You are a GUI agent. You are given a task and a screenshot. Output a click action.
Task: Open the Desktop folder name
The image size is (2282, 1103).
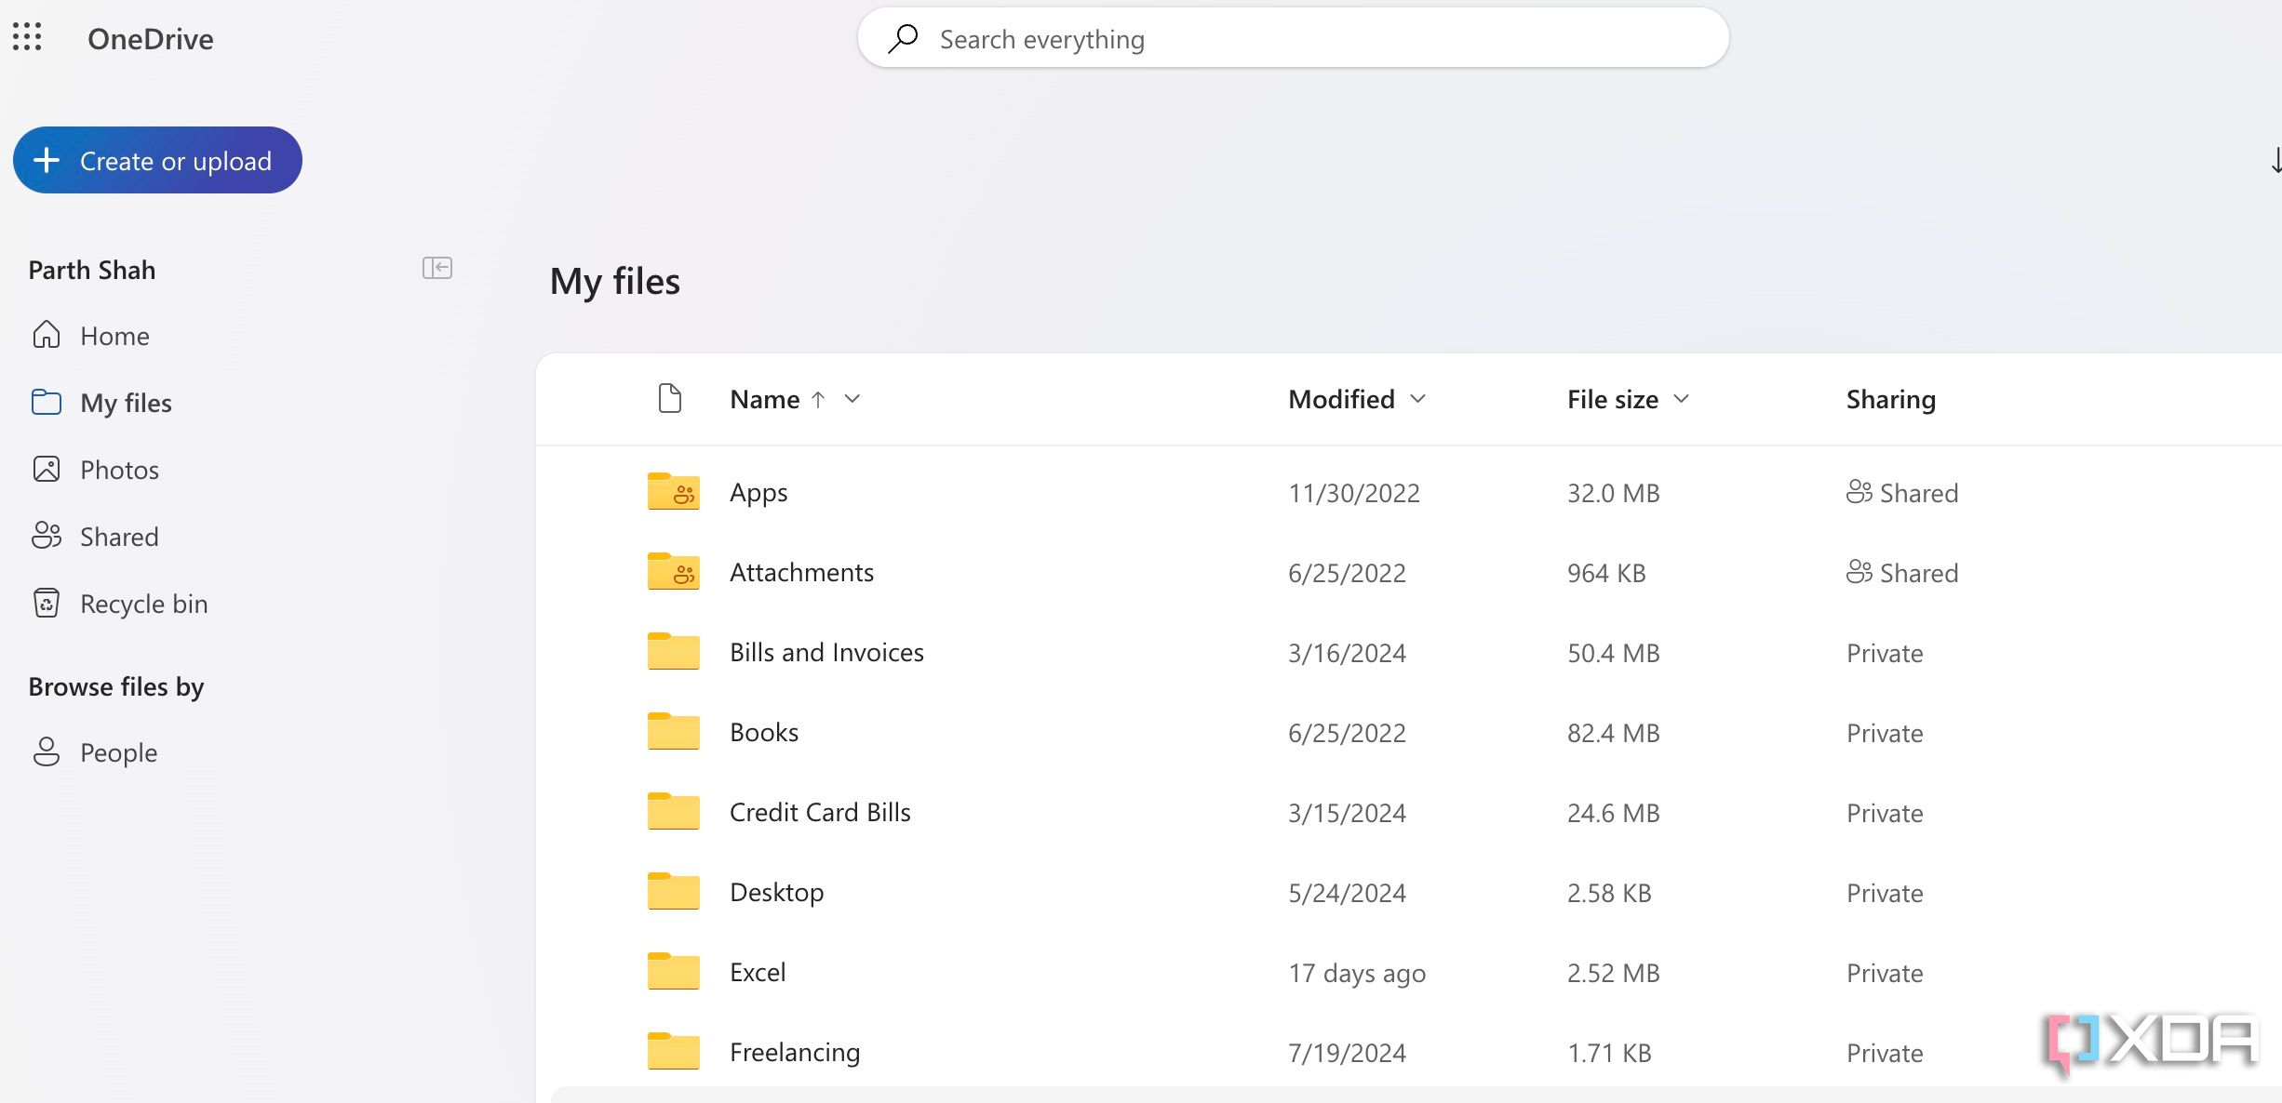[776, 893]
